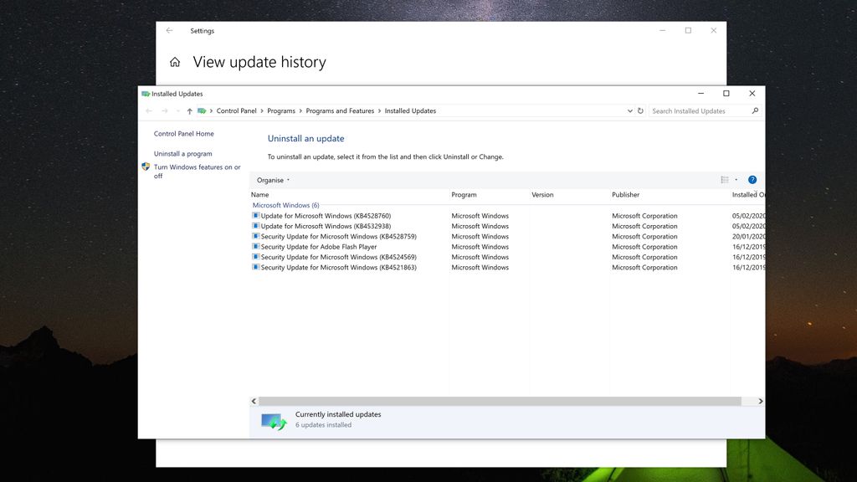Click the Installed Updates icon in the address bar
857x482 pixels.
pyautogui.click(x=201, y=110)
